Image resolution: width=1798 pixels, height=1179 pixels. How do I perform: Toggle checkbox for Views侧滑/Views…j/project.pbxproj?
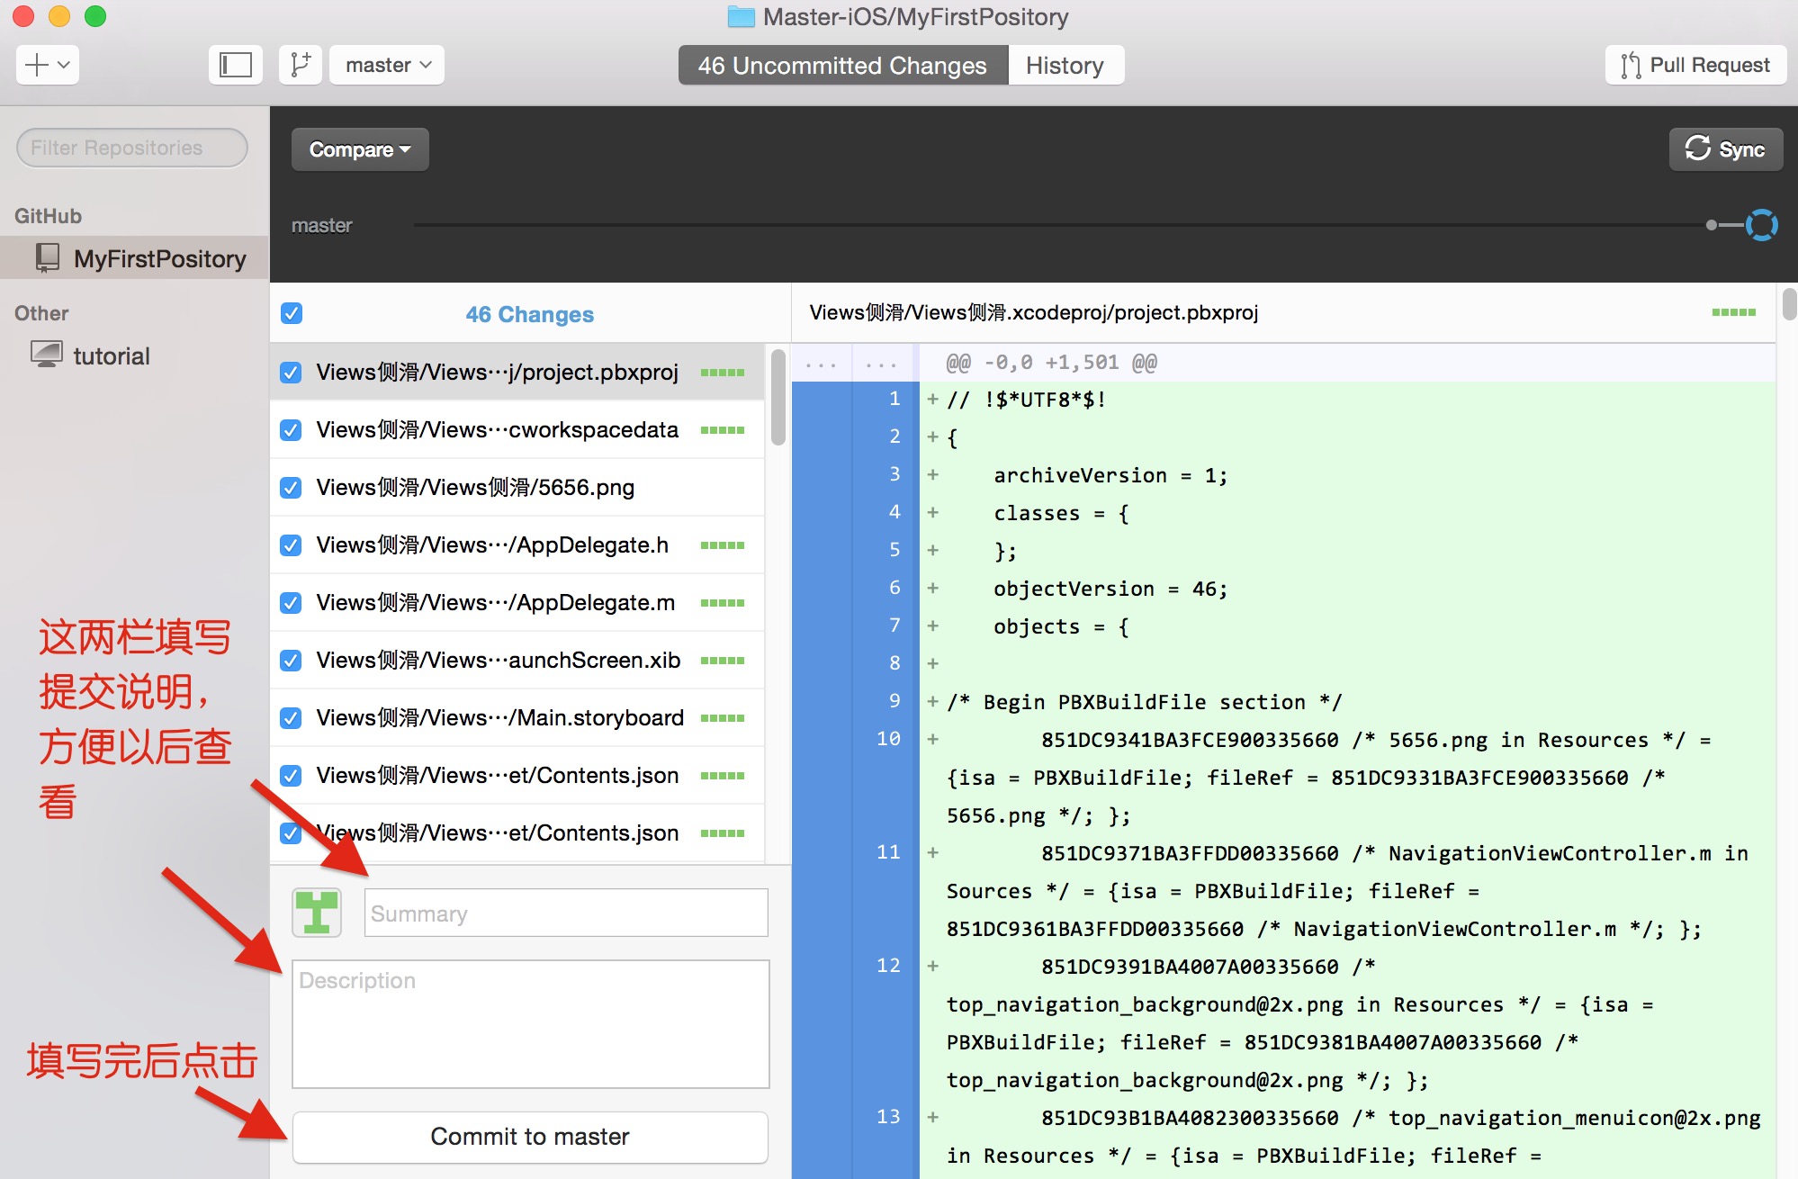[291, 371]
